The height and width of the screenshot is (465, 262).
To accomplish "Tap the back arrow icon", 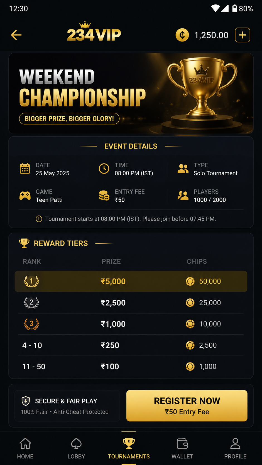I will (x=16, y=35).
